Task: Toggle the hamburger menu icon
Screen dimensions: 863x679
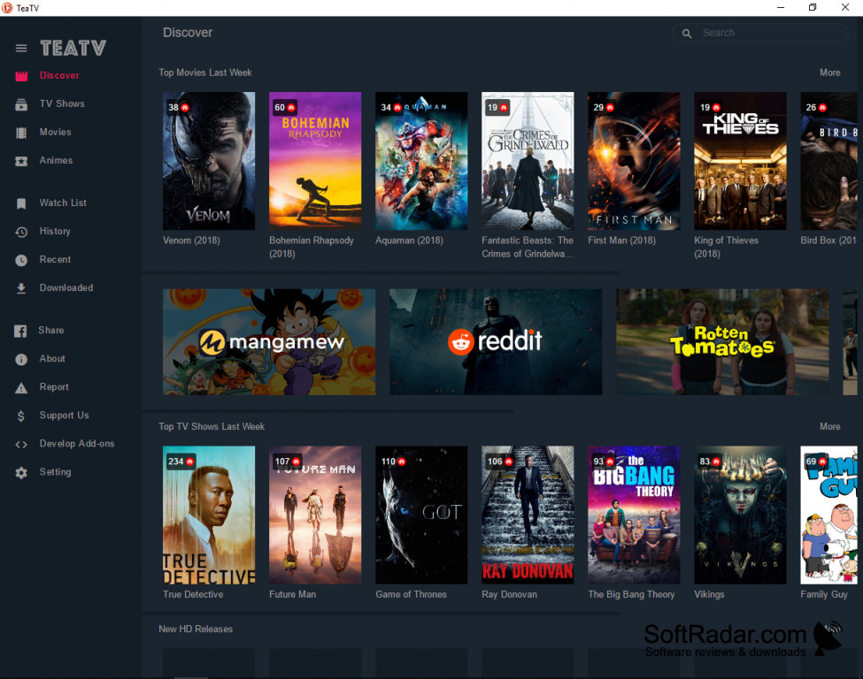Action: (21, 49)
